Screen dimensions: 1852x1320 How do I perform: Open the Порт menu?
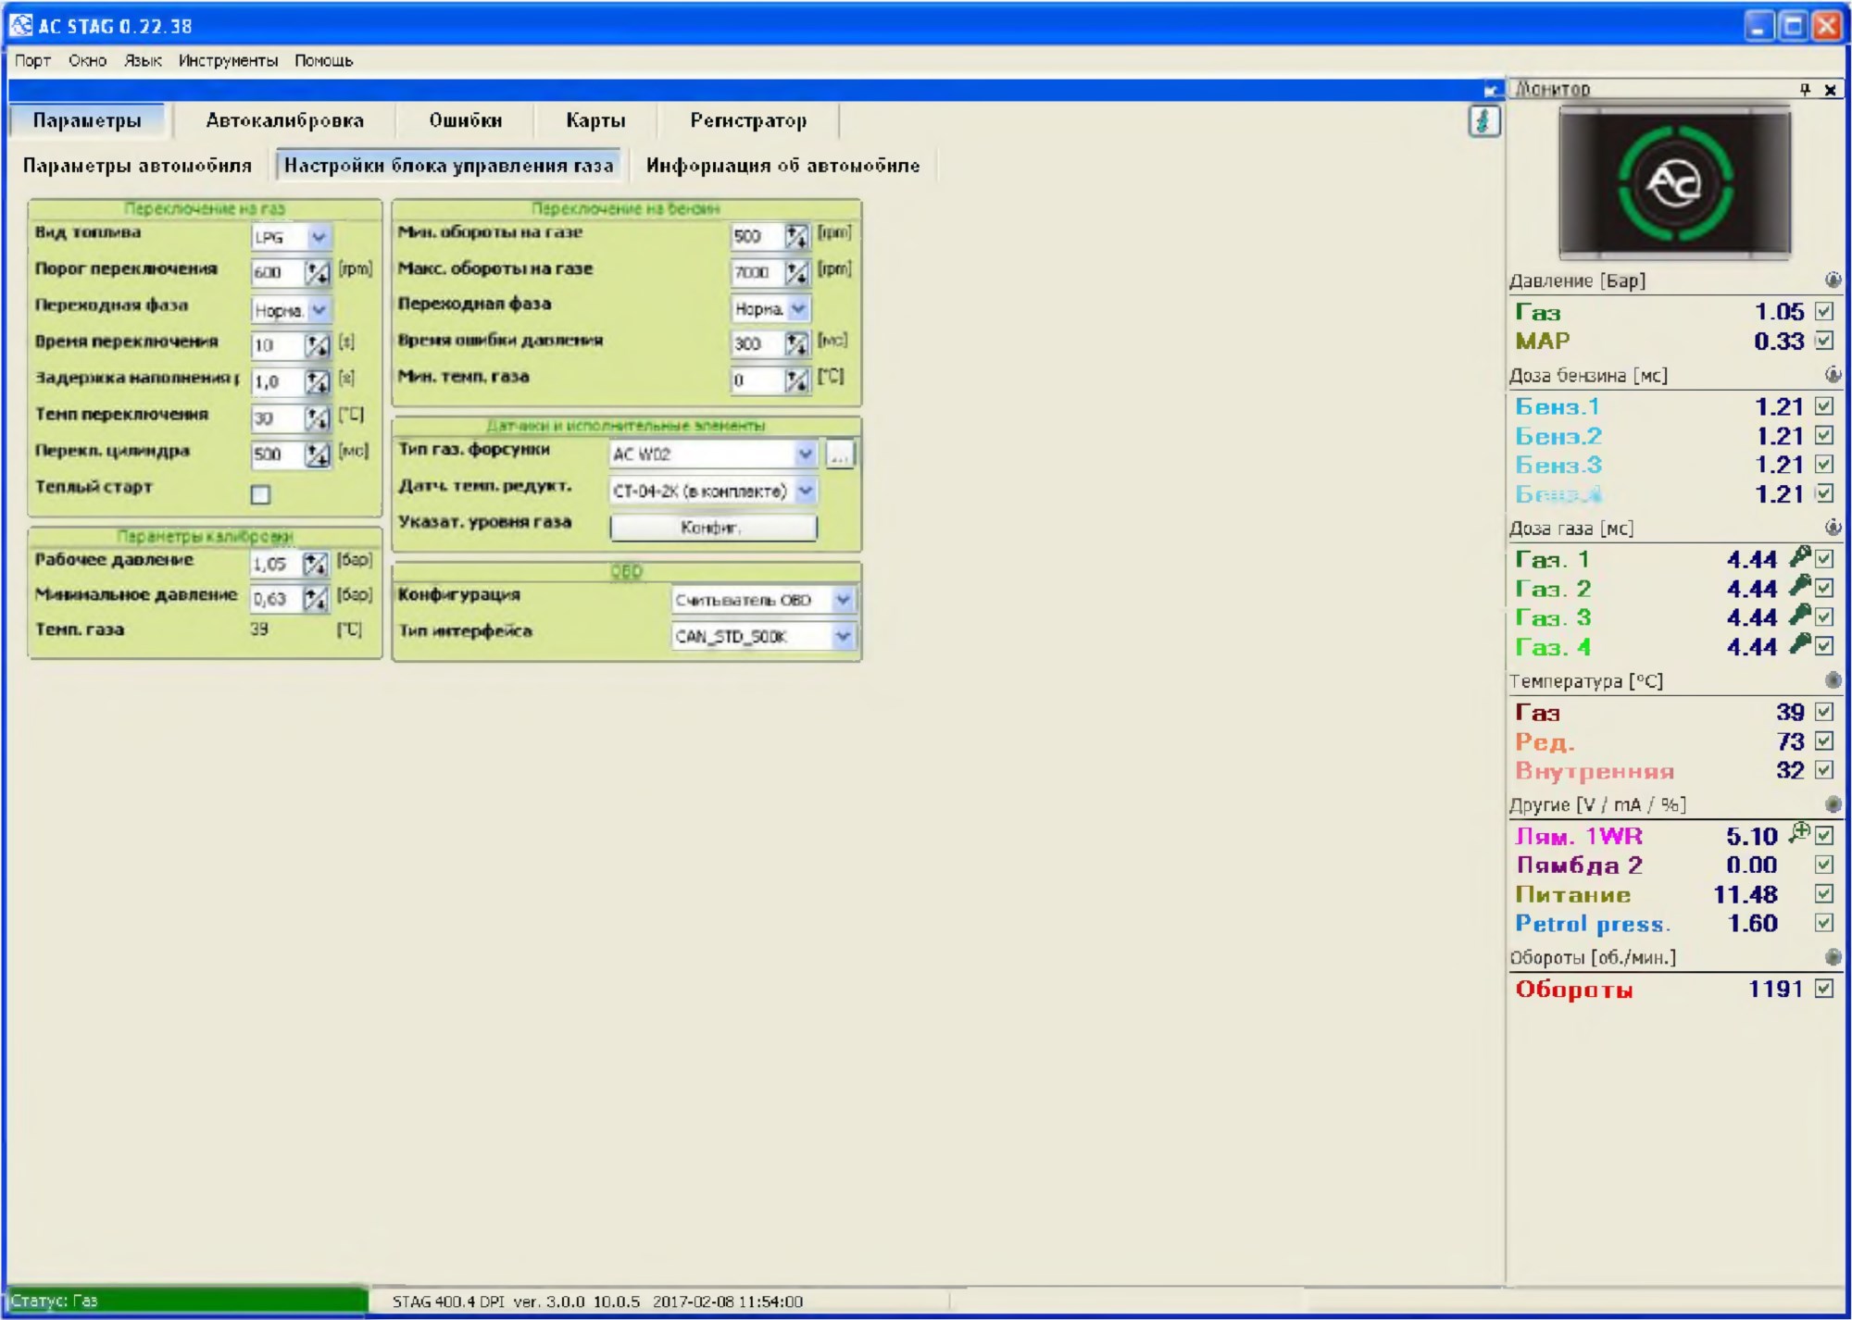point(32,61)
